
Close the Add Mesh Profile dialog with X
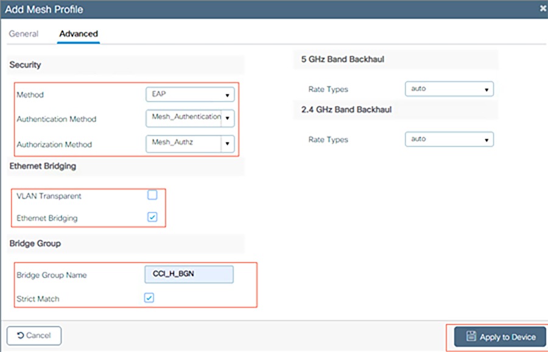coord(541,9)
